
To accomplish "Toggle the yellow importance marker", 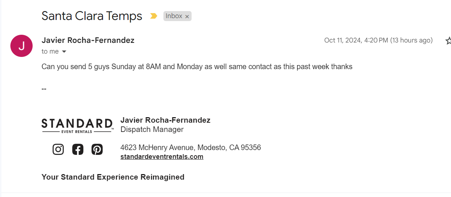I will point(153,16).
